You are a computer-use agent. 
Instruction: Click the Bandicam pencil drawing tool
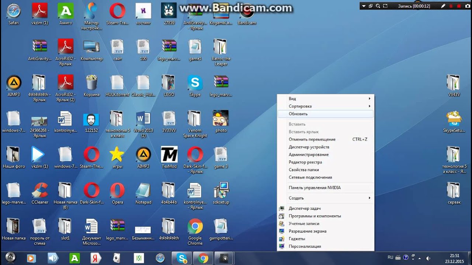[x=444, y=6]
